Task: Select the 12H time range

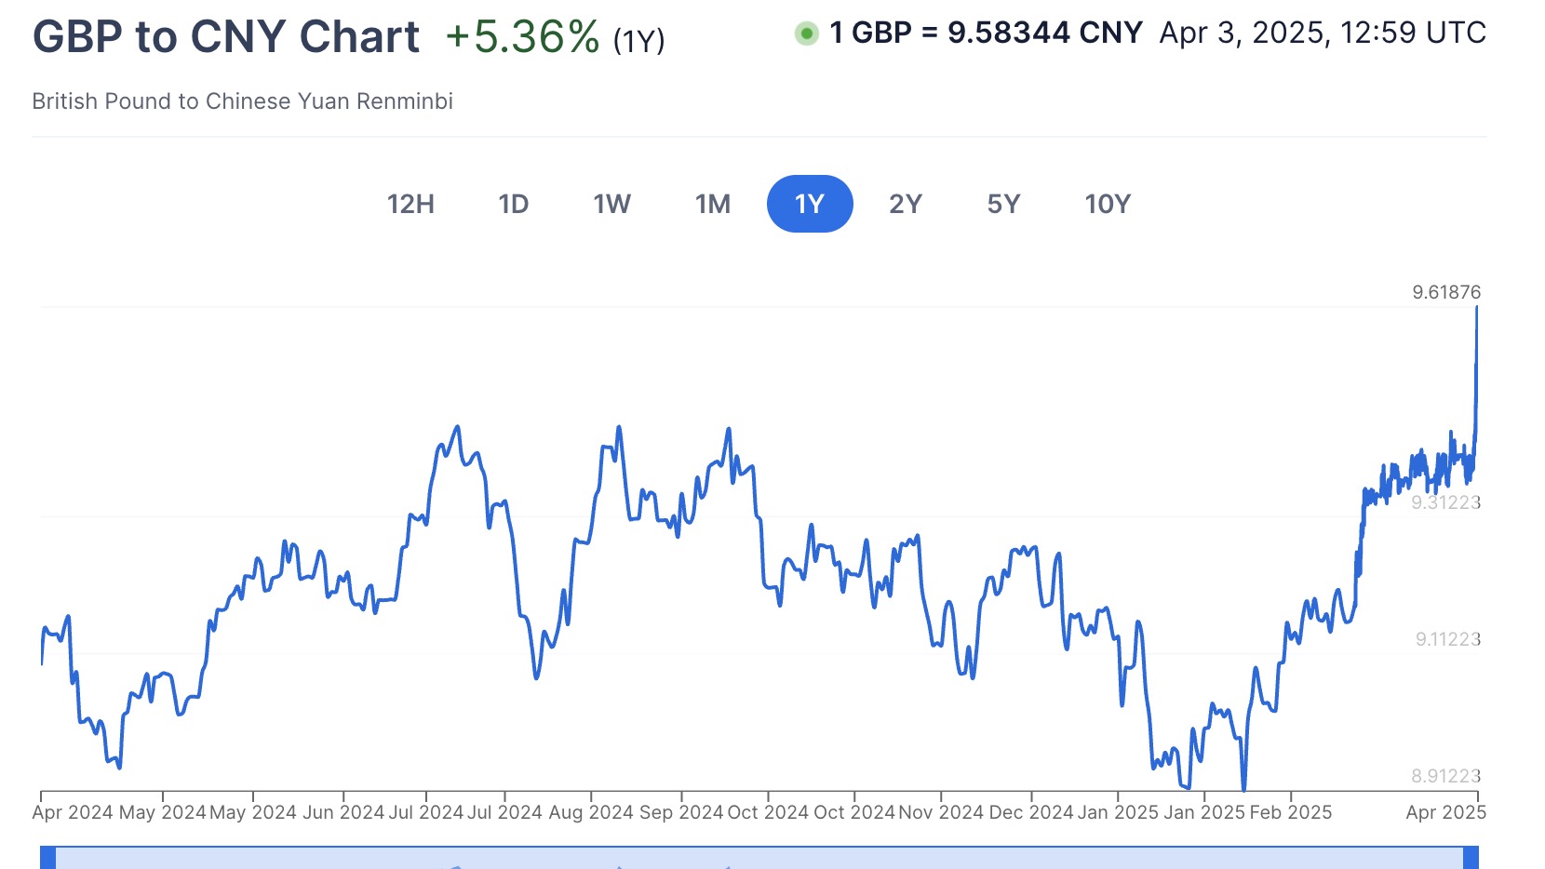Action: click(412, 203)
